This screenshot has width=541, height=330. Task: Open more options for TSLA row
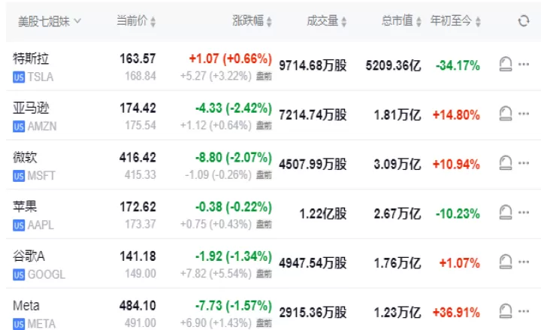(x=524, y=64)
